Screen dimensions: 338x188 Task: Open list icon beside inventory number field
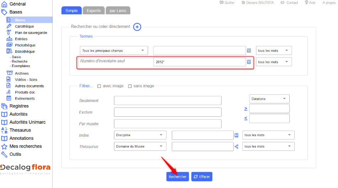[249, 62]
